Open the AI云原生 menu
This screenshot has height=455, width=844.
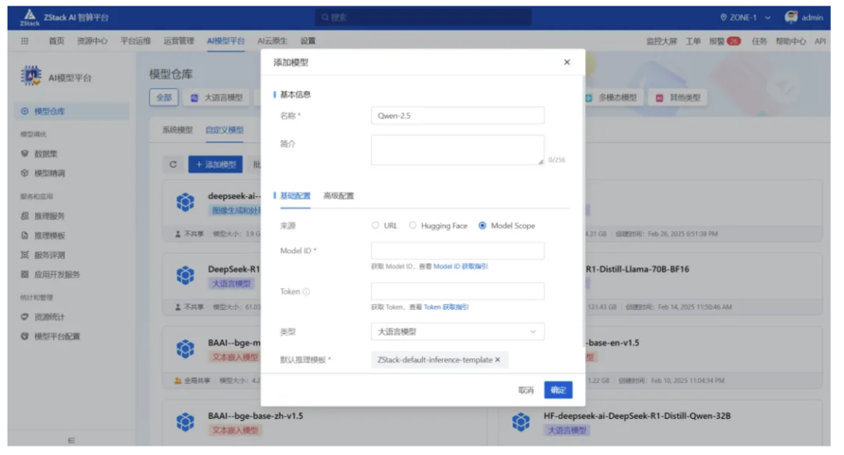point(272,41)
